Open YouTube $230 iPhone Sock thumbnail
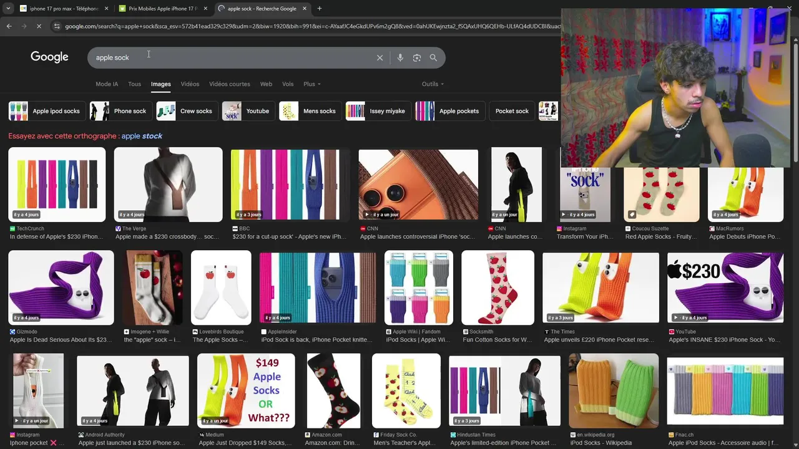The image size is (799, 449). click(x=725, y=287)
